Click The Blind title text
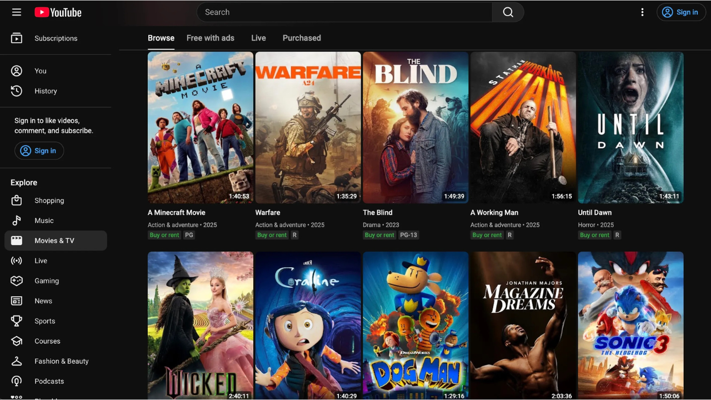711x400 pixels. (378, 213)
